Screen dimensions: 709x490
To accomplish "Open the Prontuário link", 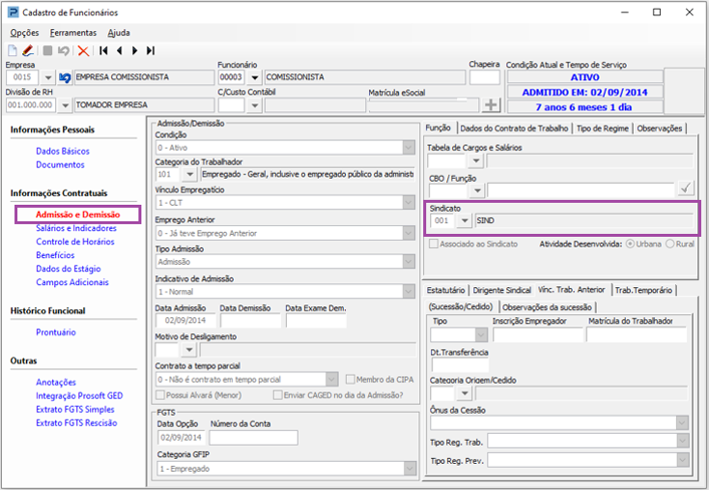I will pos(56,332).
